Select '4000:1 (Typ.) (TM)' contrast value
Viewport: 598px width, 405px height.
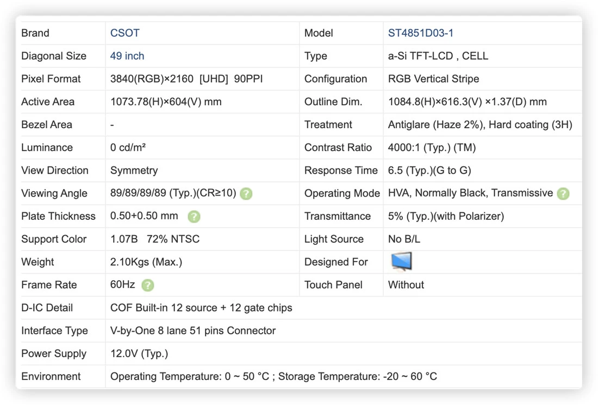(432, 148)
